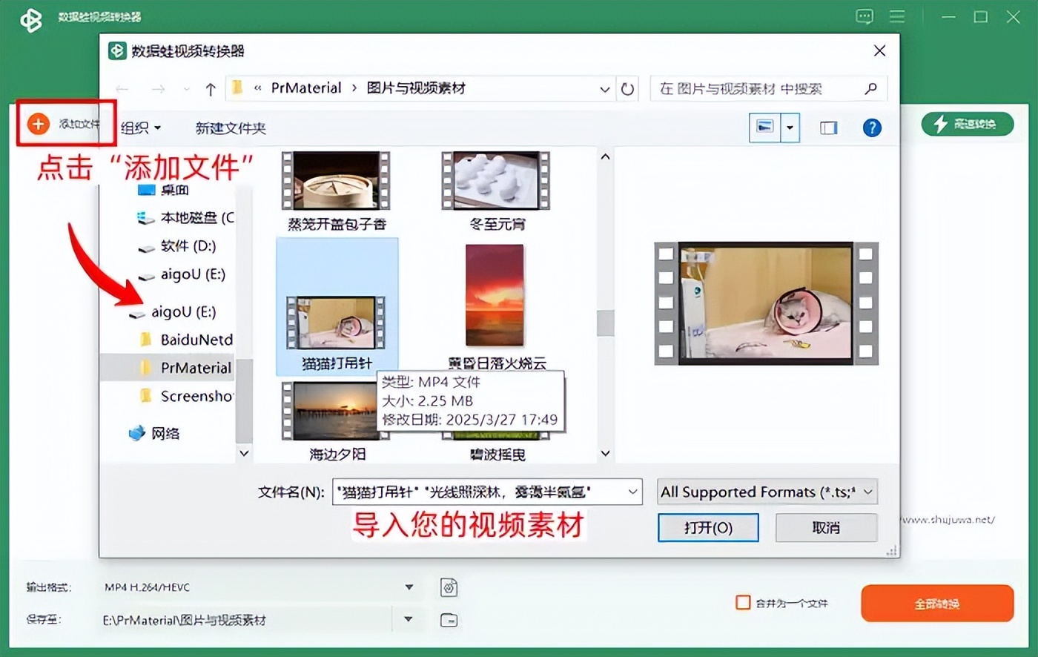Image resolution: width=1038 pixels, height=657 pixels.
Task: Open the save-folder browse icon
Action: coord(449,620)
